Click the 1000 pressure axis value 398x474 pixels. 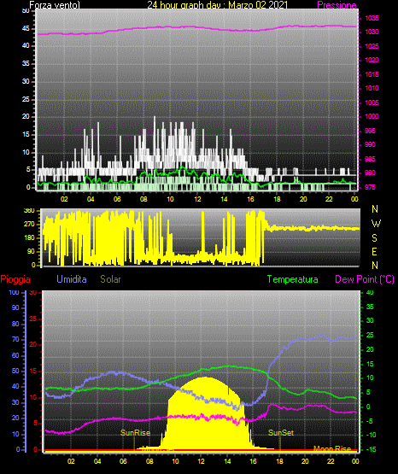coord(372,116)
